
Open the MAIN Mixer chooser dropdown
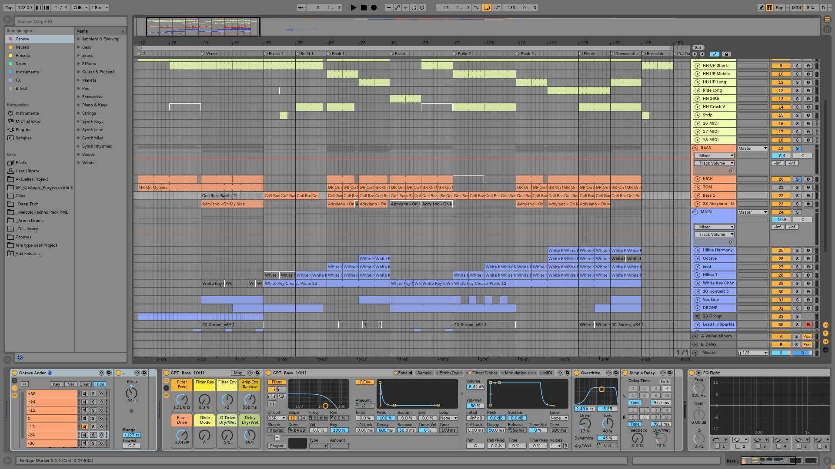coord(714,227)
